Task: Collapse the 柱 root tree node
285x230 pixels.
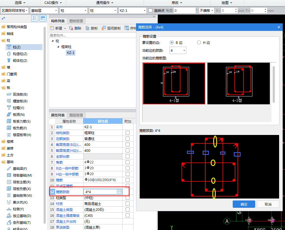Action: 53,41
